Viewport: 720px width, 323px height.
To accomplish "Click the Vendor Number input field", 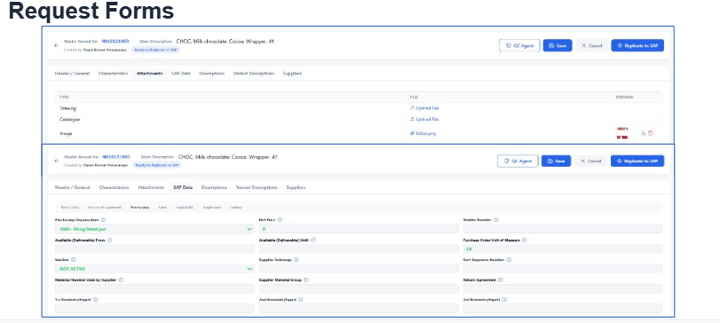I will tap(563, 229).
